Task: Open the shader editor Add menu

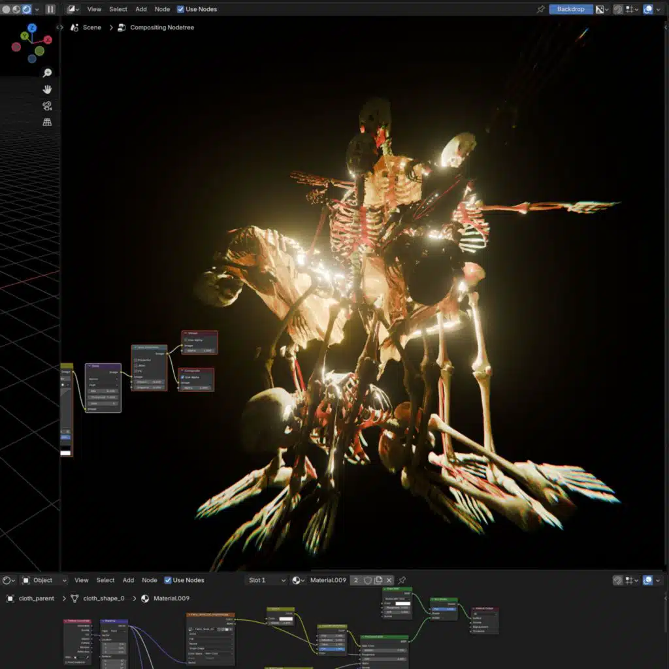Action: pos(128,580)
